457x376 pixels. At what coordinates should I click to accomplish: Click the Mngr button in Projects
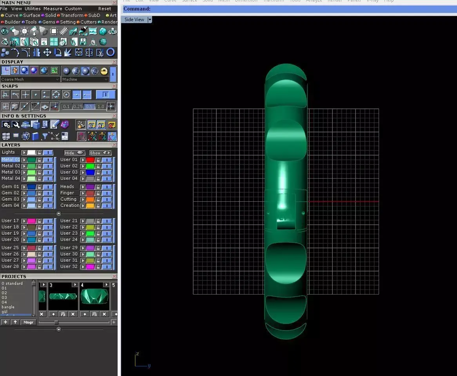click(x=28, y=322)
